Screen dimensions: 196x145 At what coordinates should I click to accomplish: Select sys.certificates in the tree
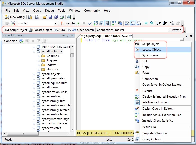51,128
